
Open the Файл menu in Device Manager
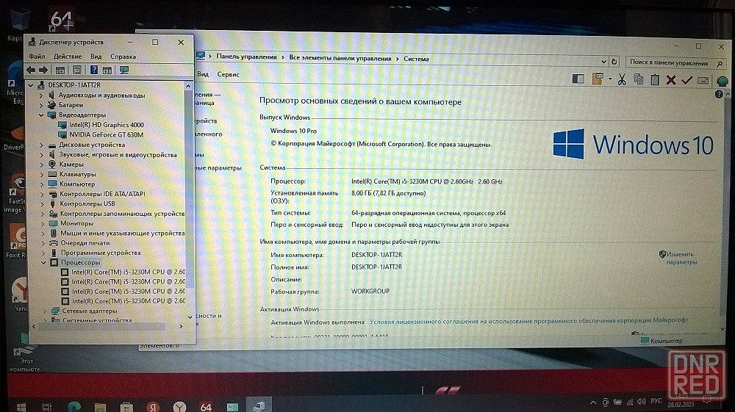[x=37, y=56]
